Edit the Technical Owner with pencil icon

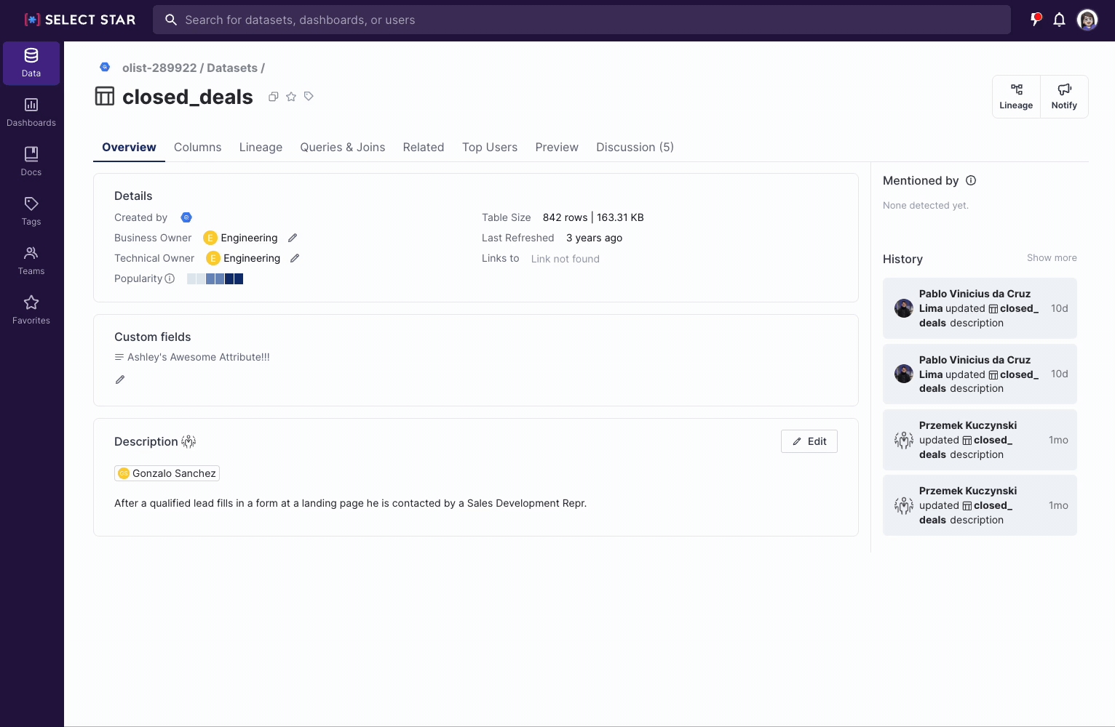pyautogui.click(x=295, y=258)
